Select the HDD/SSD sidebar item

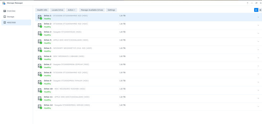click(x=16, y=23)
